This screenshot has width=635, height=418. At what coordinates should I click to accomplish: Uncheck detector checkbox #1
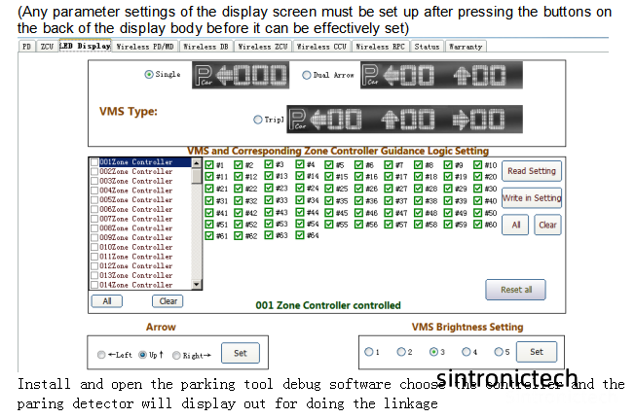[x=209, y=165]
